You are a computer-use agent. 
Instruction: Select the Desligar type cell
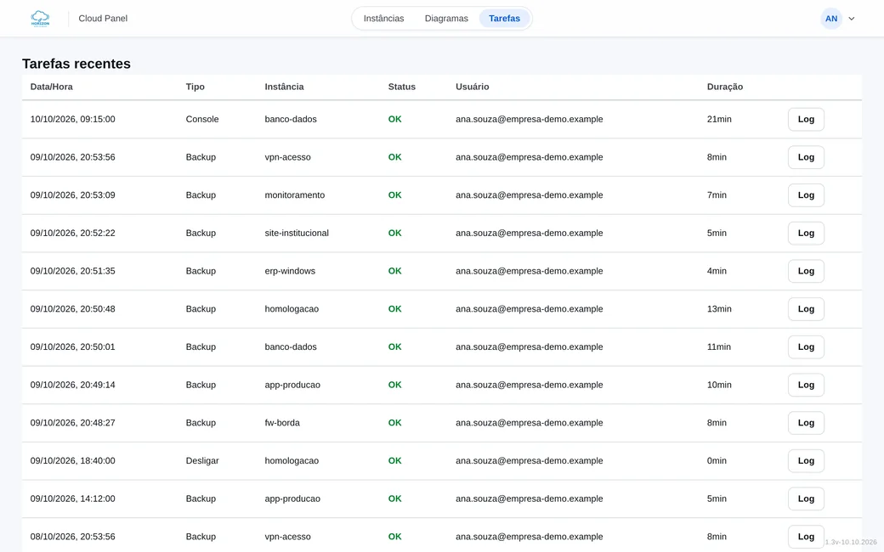(201, 461)
